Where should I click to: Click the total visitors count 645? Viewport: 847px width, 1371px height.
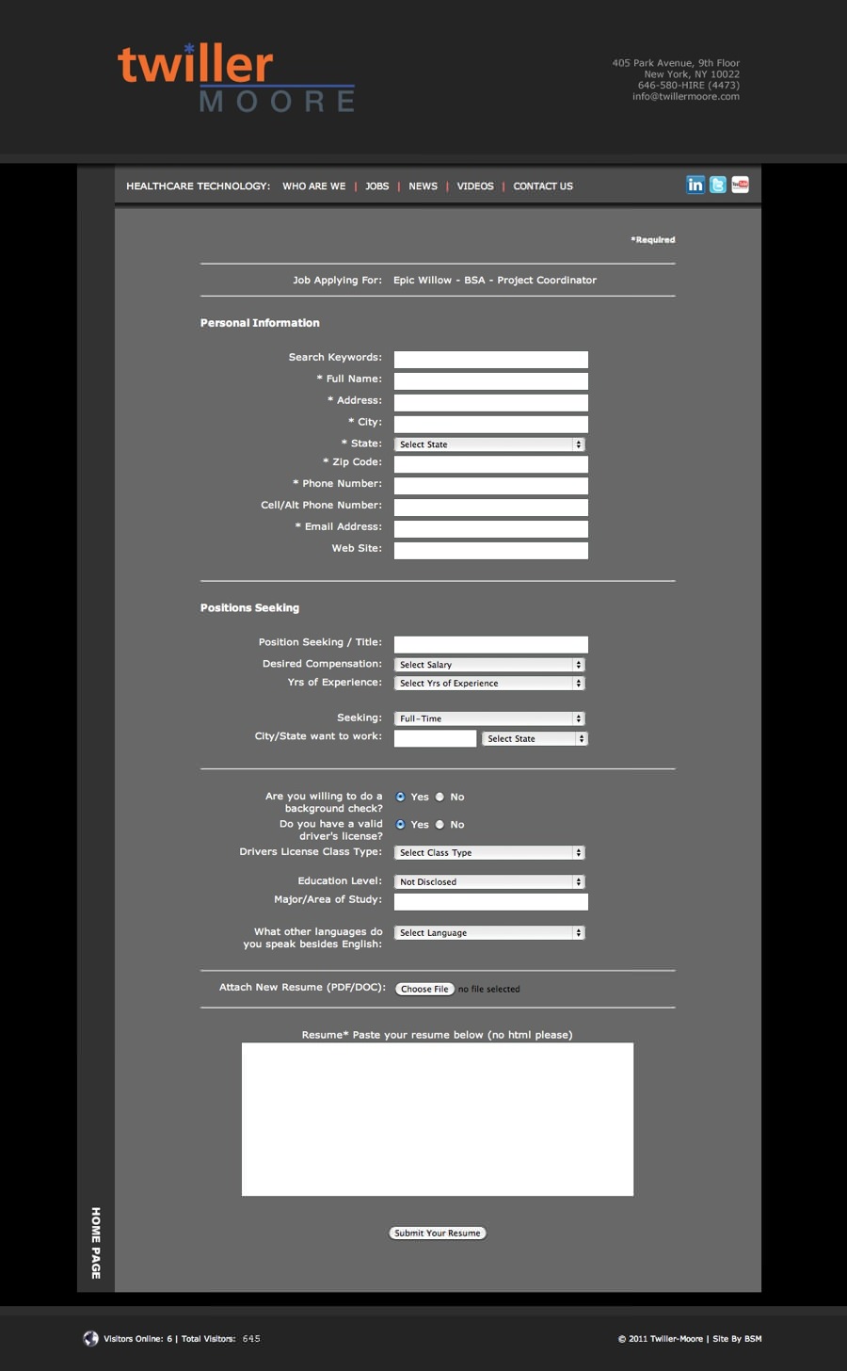251,1339
